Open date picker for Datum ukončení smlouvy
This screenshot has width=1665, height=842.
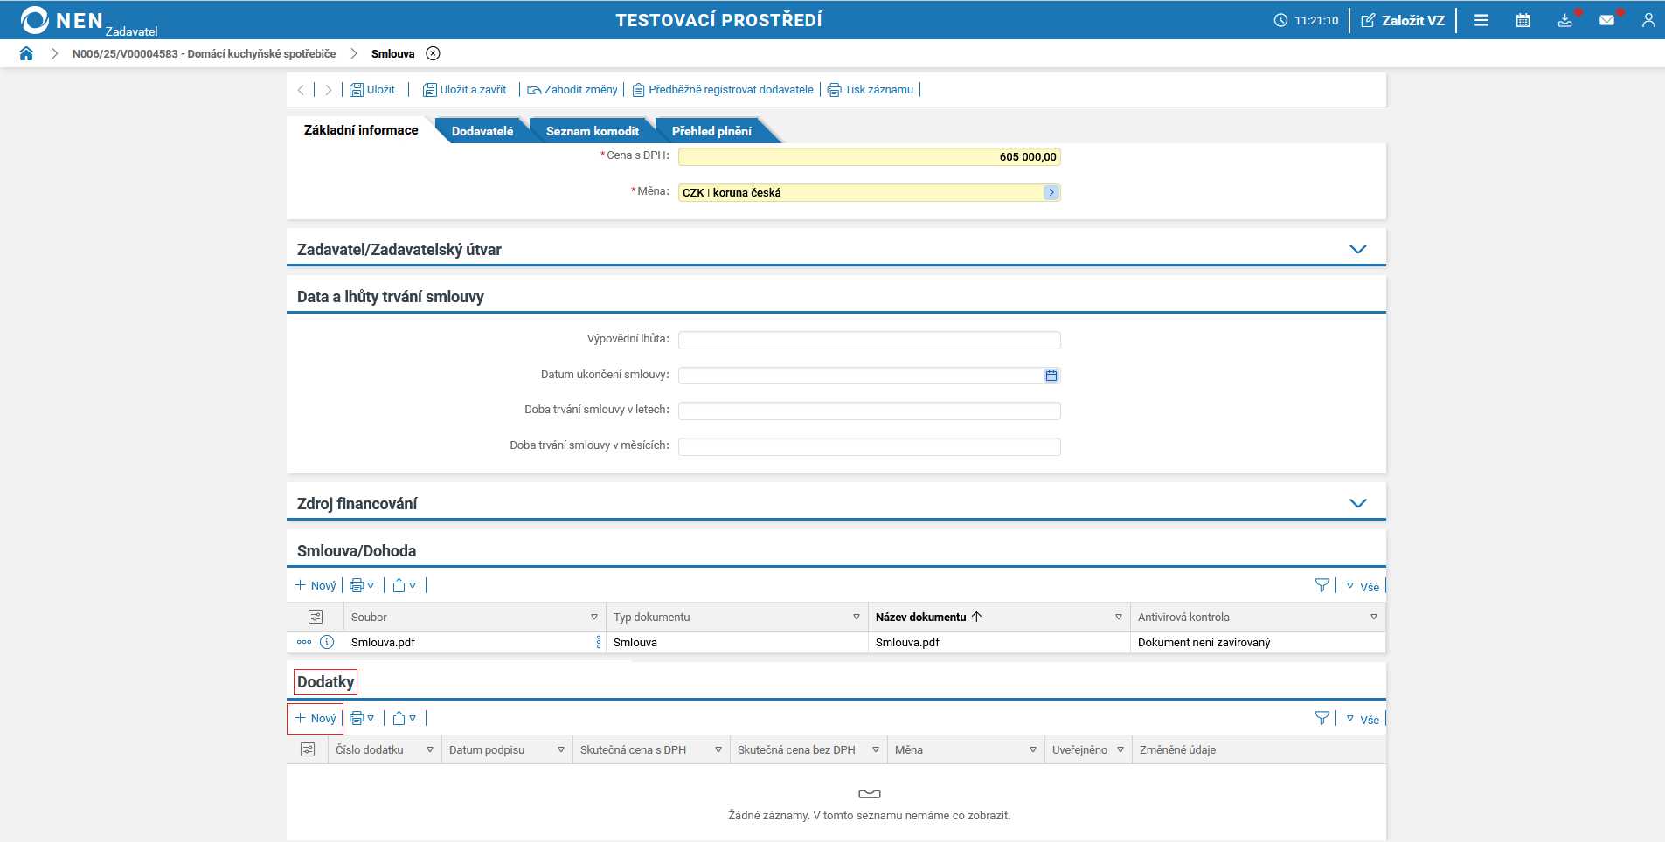(x=1051, y=376)
